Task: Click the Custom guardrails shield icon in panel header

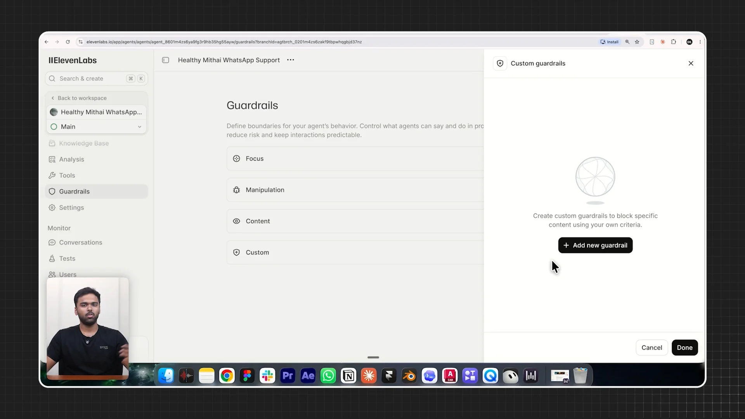Action: (500, 63)
